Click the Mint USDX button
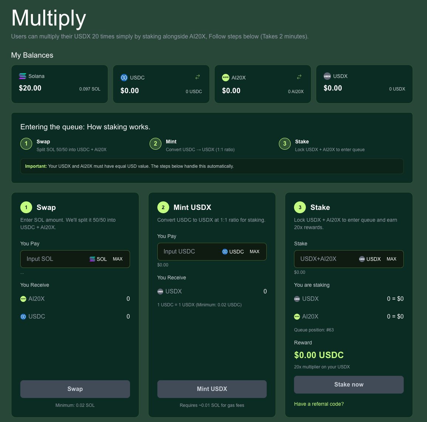 [212, 389]
